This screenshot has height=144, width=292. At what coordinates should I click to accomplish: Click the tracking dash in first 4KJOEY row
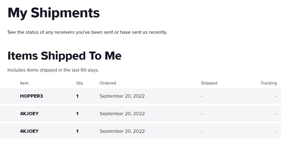point(276,114)
